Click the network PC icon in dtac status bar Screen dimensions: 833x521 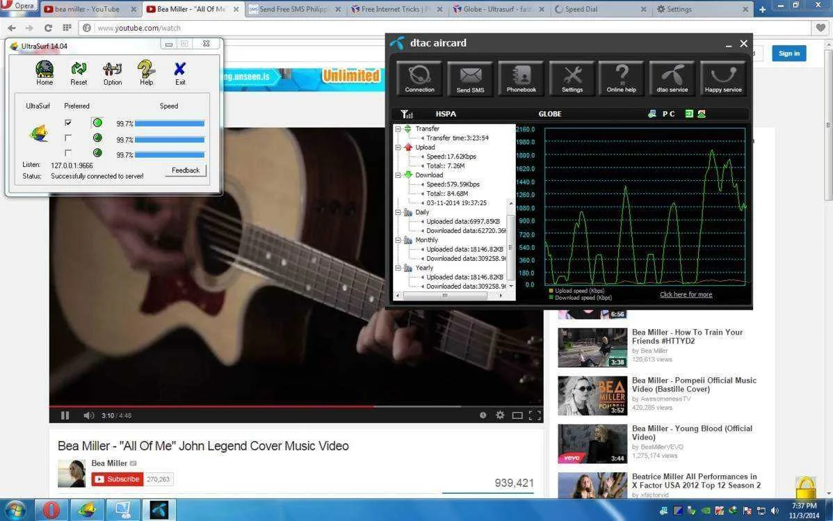tap(652, 114)
